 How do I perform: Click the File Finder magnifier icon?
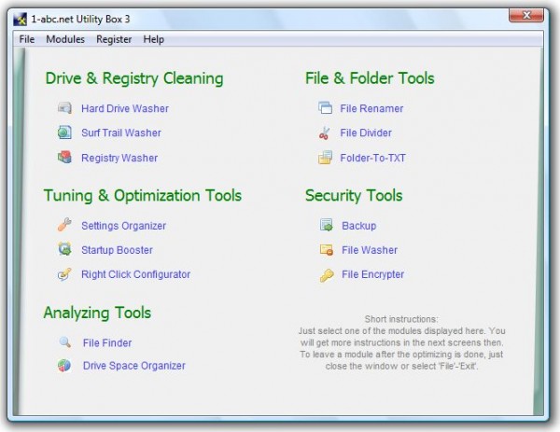coord(64,342)
